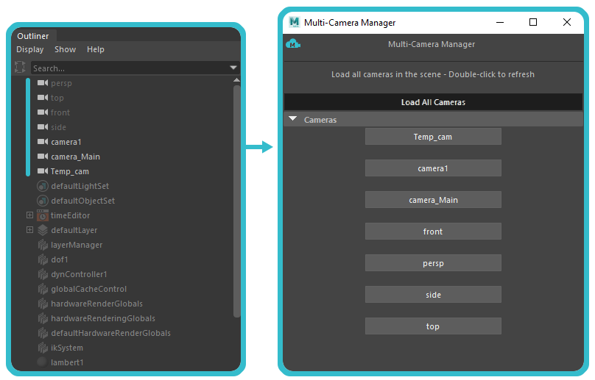595x380 pixels.
Task: Minimize the Multi-Camera Manager window
Action: coord(500,22)
